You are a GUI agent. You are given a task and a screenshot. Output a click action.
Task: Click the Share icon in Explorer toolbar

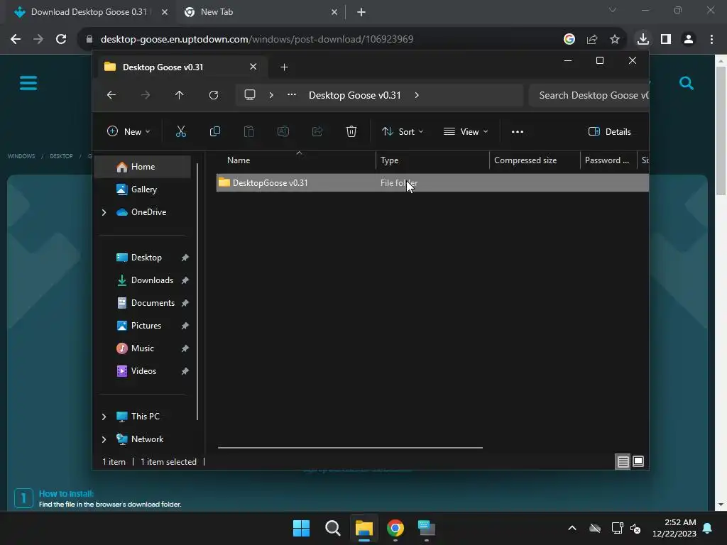(x=317, y=131)
